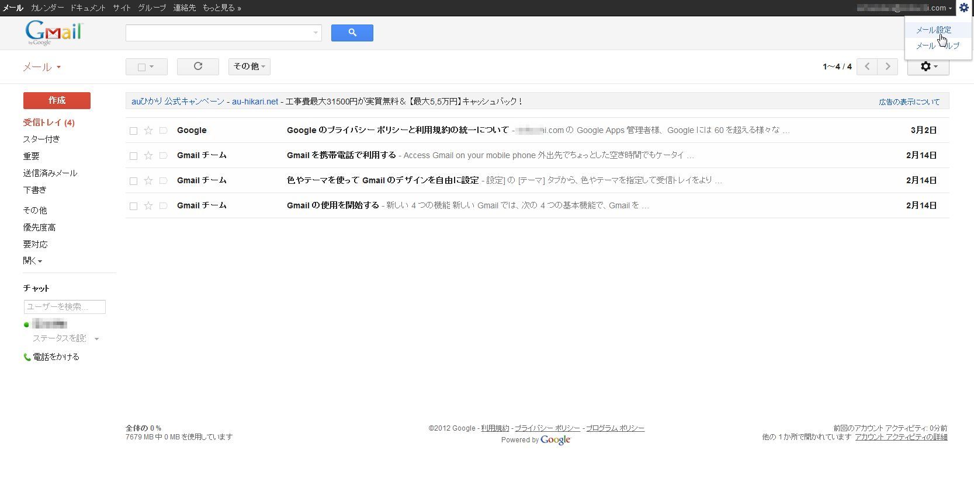Image resolution: width=974 pixels, height=489 pixels.
Task: Open 受信トレイ (4) inbox
Action: point(48,123)
